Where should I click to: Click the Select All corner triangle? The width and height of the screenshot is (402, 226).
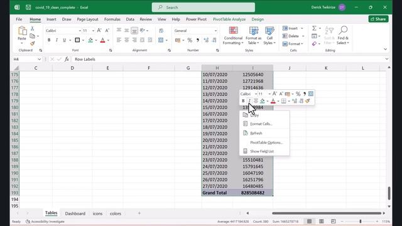pos(16,68)
